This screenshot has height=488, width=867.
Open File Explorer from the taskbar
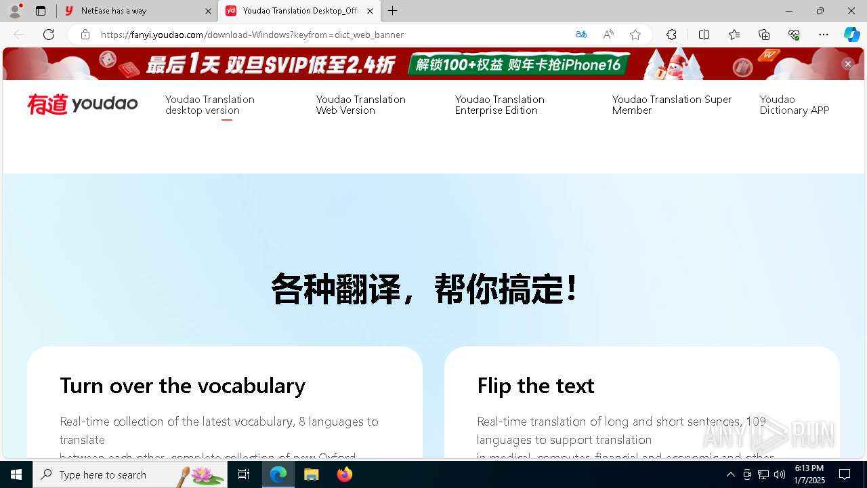click(311, 474)
